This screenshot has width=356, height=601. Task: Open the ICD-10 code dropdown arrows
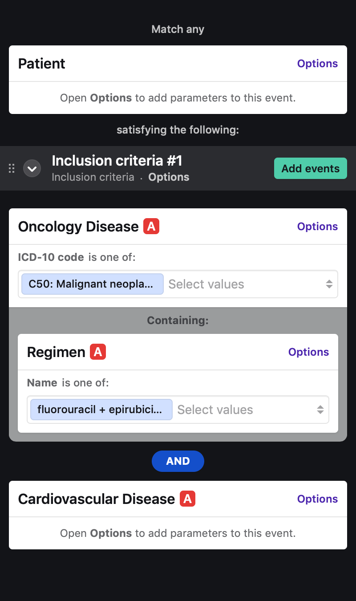click(329, 284)
